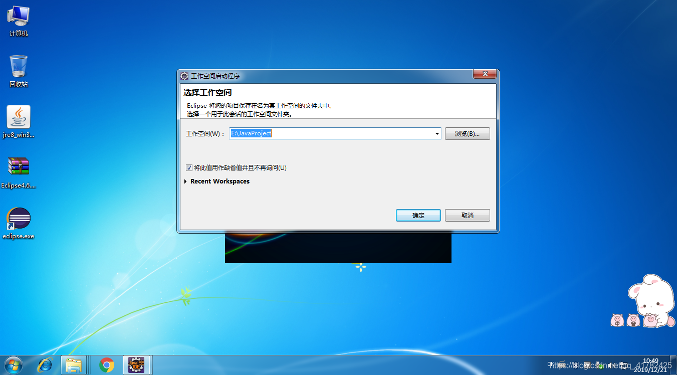Click the CH language indicator in tray
Image resolution: width=677 pixels, height=375 pixels.
click(550, 364)
